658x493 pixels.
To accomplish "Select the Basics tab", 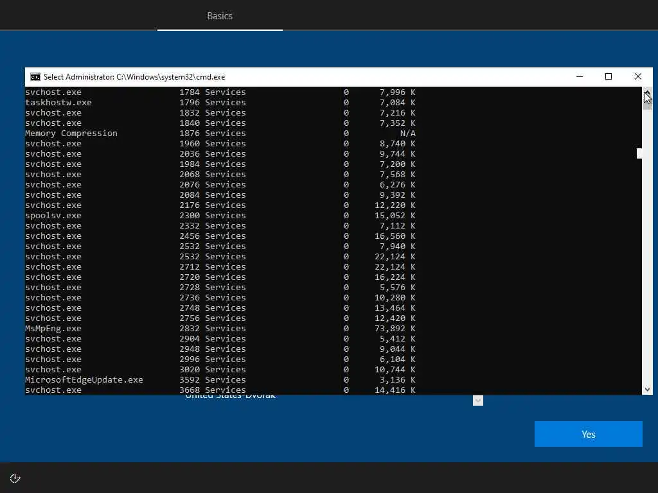I will (x=220, y=16).
